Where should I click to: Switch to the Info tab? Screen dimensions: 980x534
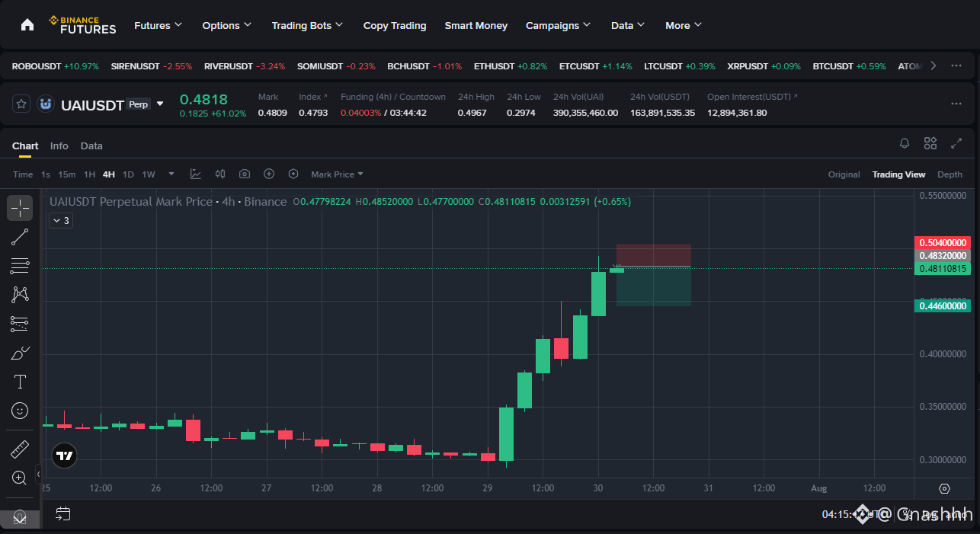59,145
